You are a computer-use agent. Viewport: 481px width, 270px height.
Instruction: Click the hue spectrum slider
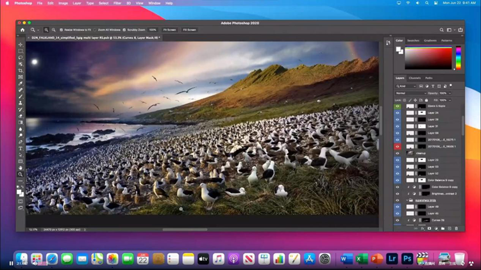point(459,58)
